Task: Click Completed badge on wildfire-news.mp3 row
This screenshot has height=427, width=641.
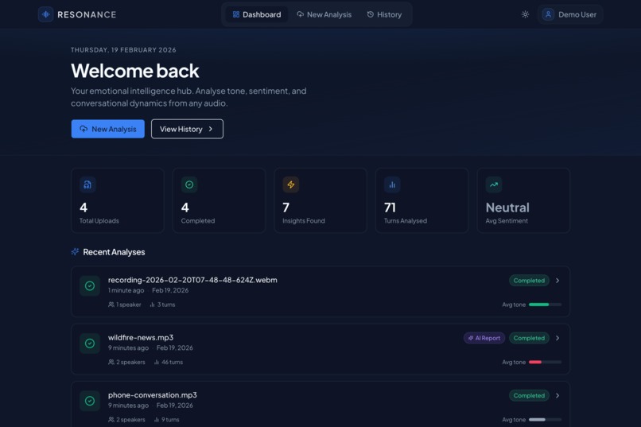Action: pos(529,338)
